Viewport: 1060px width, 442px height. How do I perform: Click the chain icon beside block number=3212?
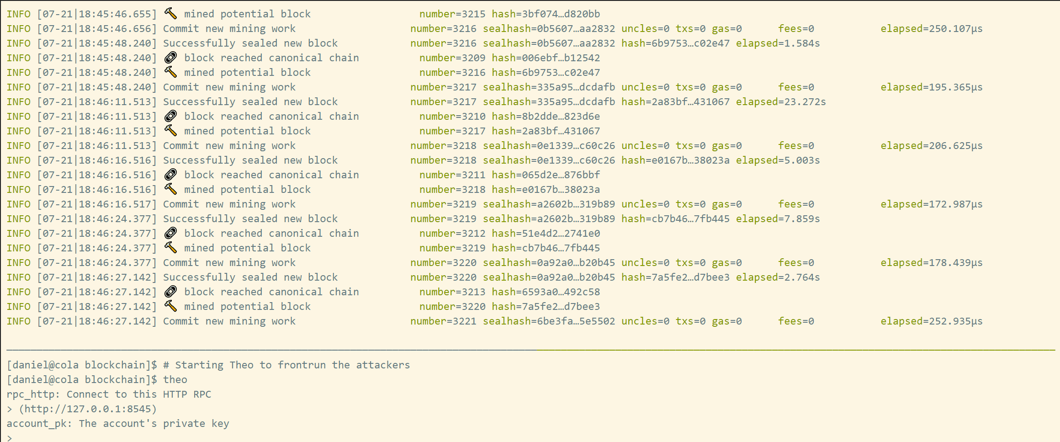click(x=170, y=233)
